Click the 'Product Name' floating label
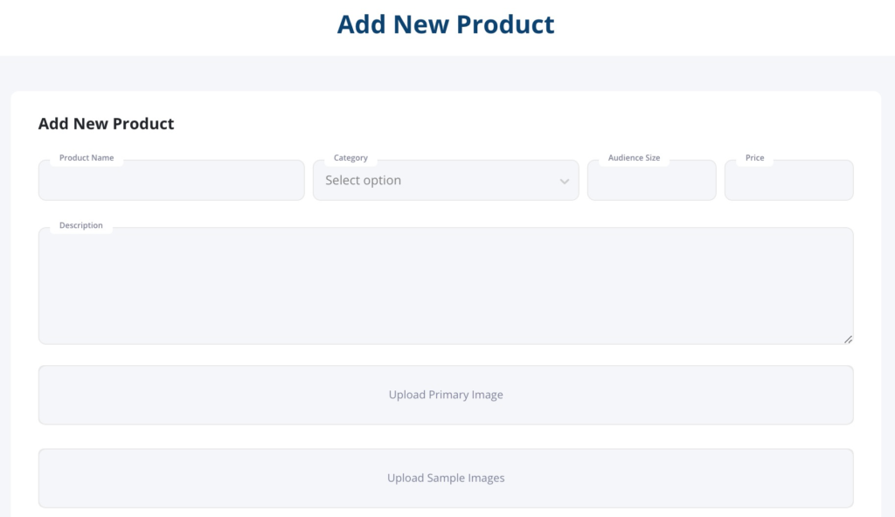895x517 pixels. coord(87,157)
